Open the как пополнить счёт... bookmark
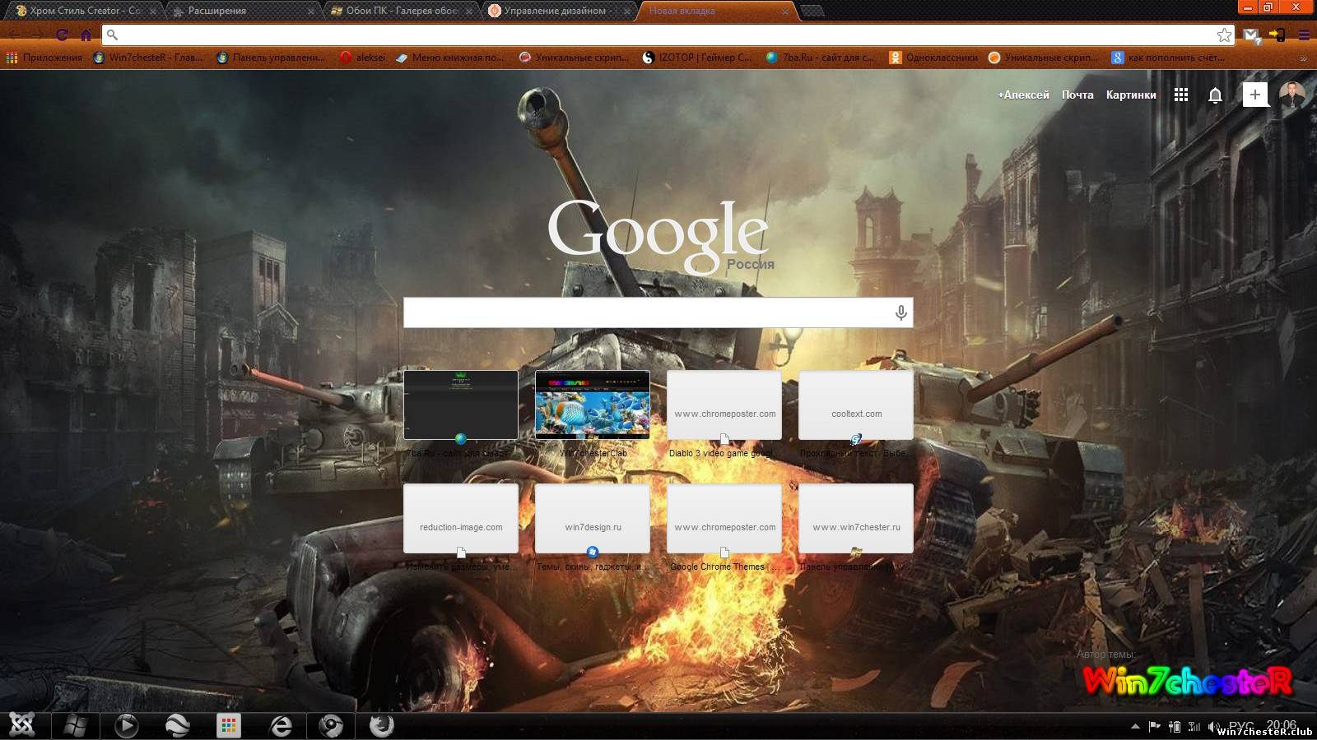This screenshot has height=740, width=1317. coord(1168,58)
